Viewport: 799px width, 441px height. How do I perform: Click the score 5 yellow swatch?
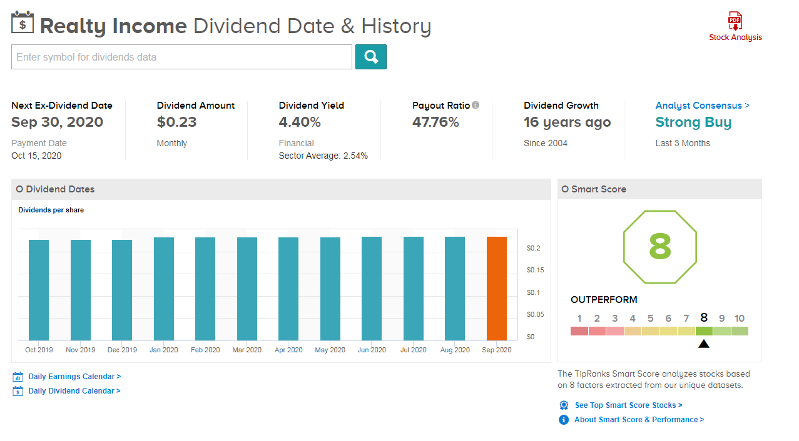[x=651, y=331]
